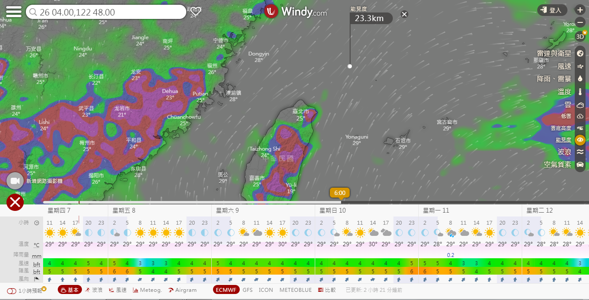Click the coordinates search field
589x300 pixels.
coord(106,12)
